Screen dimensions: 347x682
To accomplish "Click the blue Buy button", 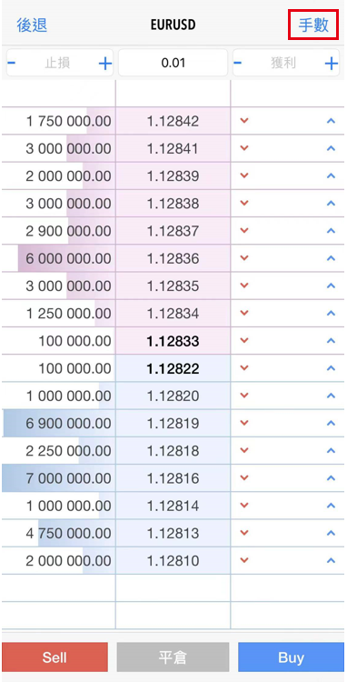I will 291,657.
